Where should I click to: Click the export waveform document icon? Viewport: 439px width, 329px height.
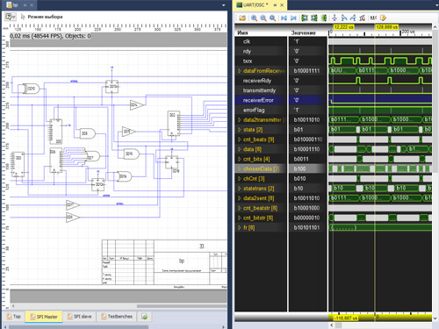point(383,18)
